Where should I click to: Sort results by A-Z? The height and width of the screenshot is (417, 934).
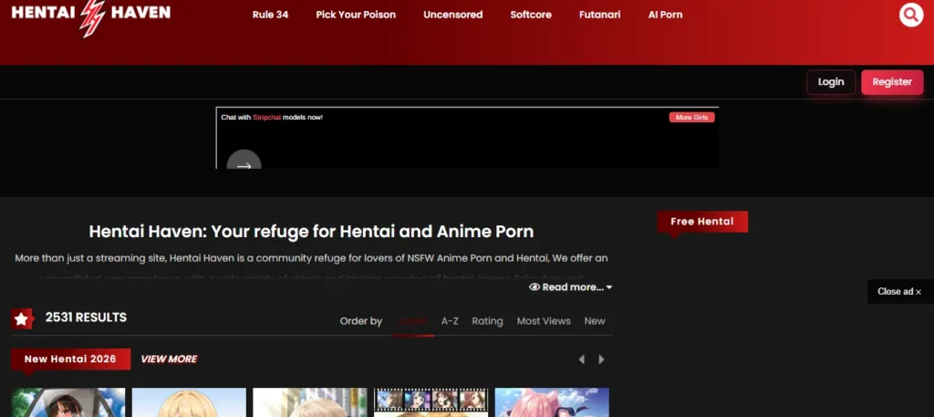[450, 321]
